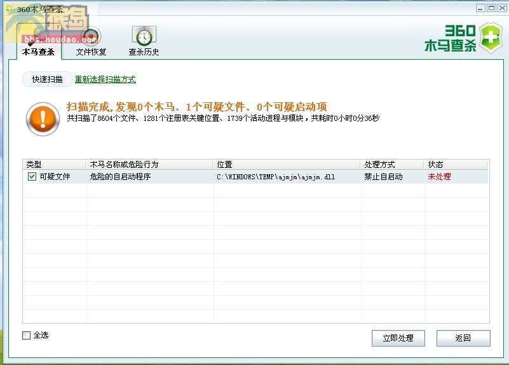Click the 共扫描了8604个文件 summary line
Image resolution: width=509 pixels, height=365 pixels.
click(223, 118)
